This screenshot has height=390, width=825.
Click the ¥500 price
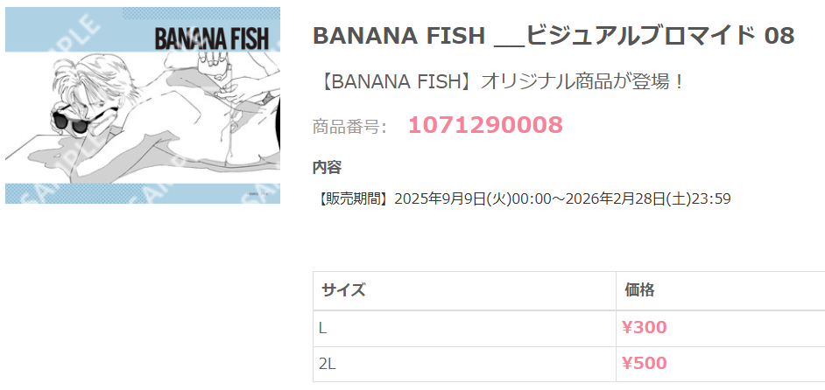tap(644, 363)
